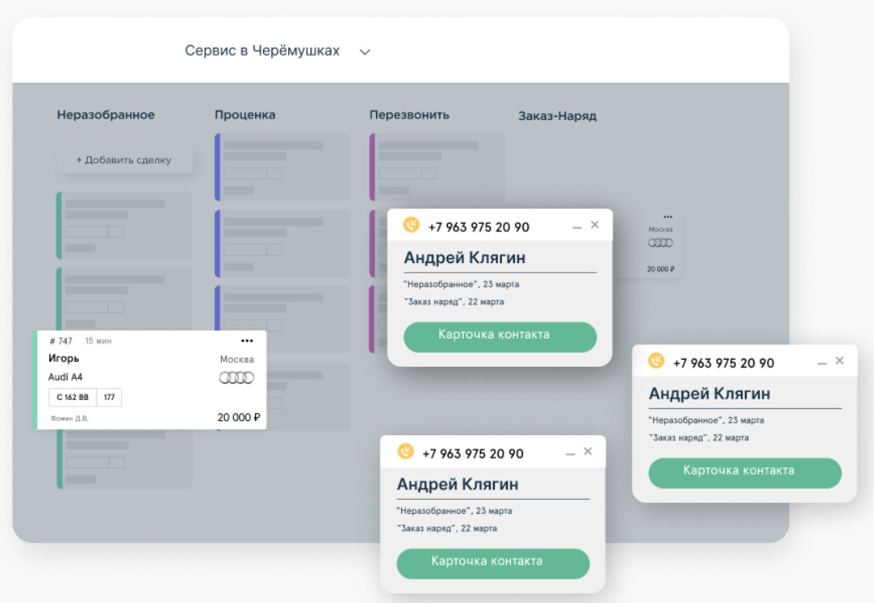
Task: Select the Неразобранное column header
Action: click(106, 115)
